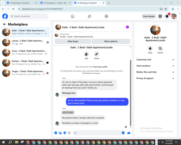Expand the Privacy & support section

click(155, 78)
